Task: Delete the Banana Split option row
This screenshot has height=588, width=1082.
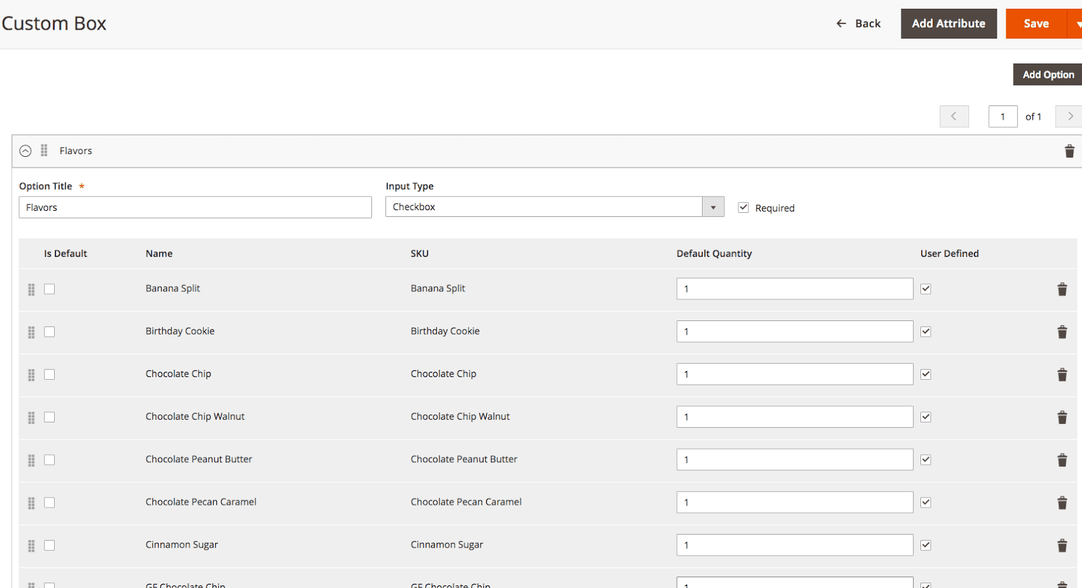Action: coord(1062,289)
